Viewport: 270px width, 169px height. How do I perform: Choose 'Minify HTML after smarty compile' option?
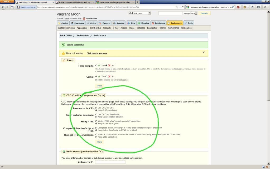pyautogui.click(x=96, y=121)
